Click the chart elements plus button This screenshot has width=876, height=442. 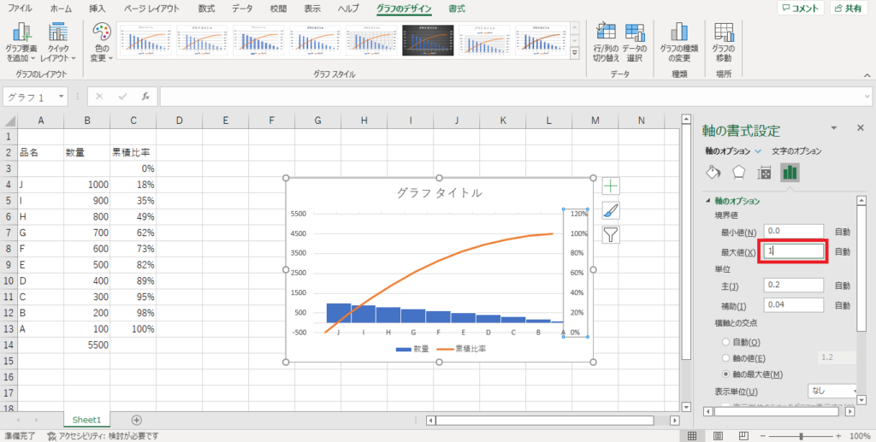(x=611, y=186)
